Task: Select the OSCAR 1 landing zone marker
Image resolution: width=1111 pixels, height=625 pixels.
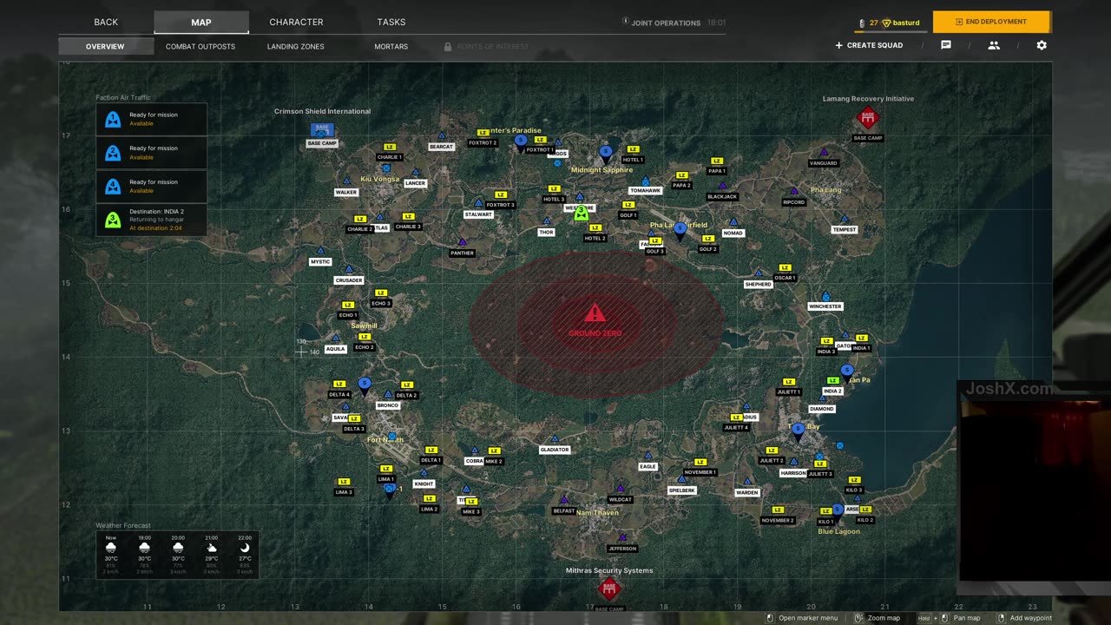Action: 786,267
